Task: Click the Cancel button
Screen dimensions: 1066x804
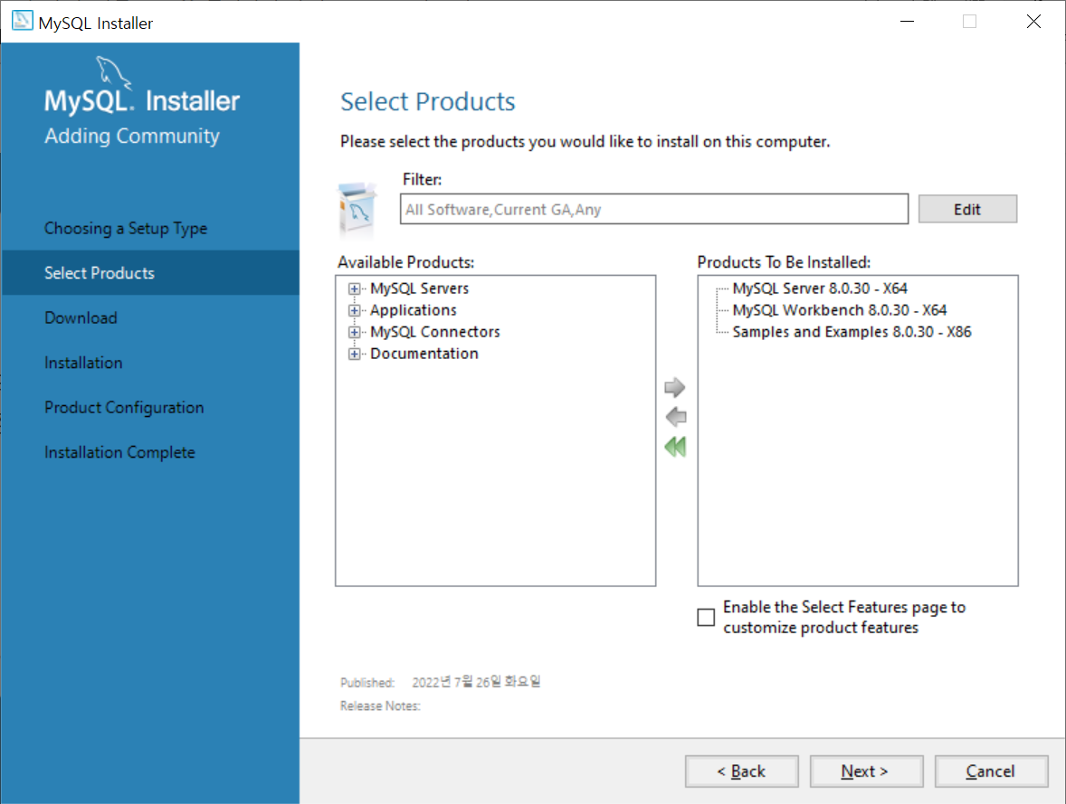Action: tap(991, 771)
